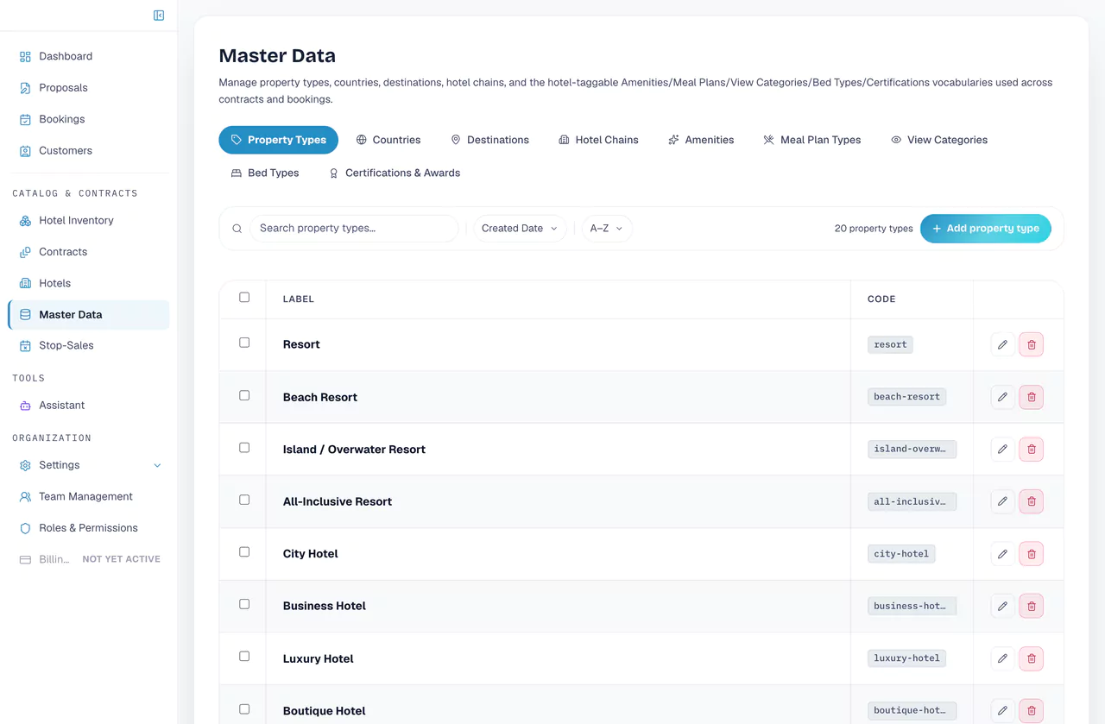
Task: Click the LABEL column header
Action: pyautogui.click(x=299, y=299)
